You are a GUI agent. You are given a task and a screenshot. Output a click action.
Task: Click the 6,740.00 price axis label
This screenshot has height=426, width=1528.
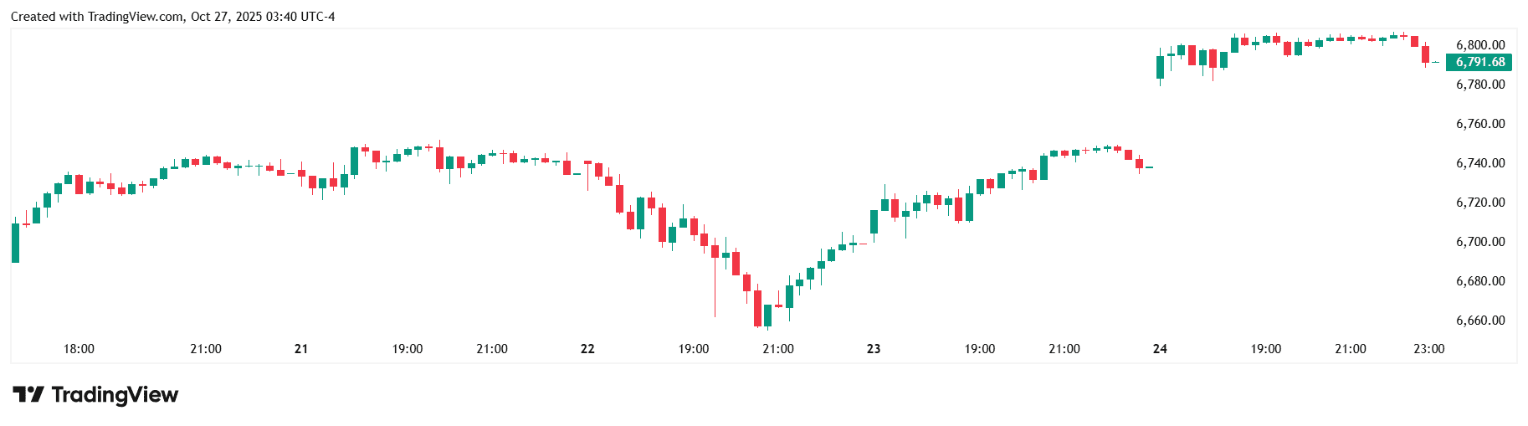[1480, 163]
